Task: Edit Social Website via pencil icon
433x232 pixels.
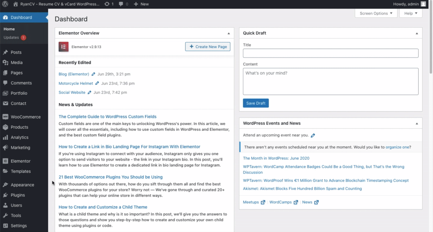Action: point(89,93)
